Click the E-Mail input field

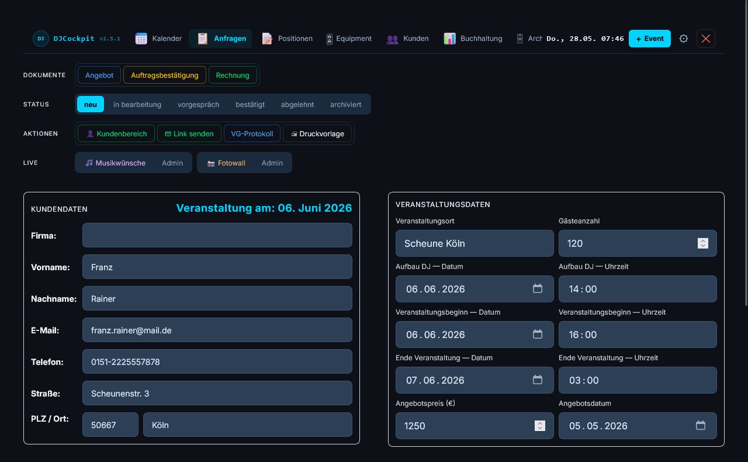point(217,330)
